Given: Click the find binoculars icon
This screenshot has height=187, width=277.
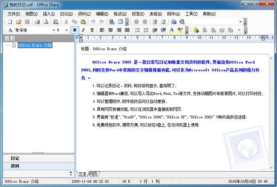Looking at the screenshot, I should pyautogui.click(x=56, y=22).
